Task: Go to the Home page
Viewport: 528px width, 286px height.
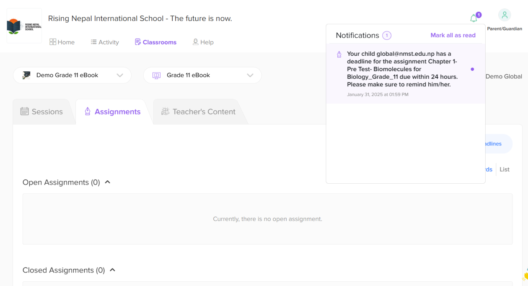Action: coord(62,42)
